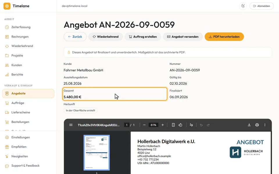The width and height of the screenshot is (279, 174).
Task: Click PDF undo icon
Action: pos(201,125)
